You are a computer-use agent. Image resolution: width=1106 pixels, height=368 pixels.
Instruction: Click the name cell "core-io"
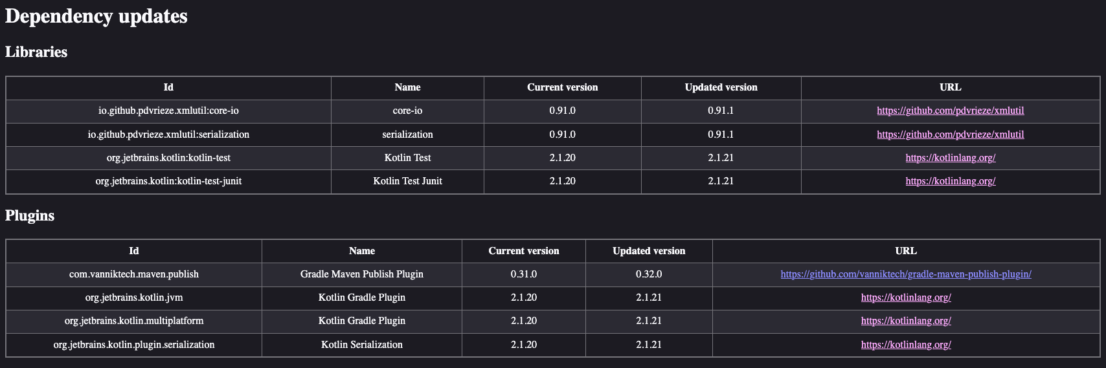[407, 111]
